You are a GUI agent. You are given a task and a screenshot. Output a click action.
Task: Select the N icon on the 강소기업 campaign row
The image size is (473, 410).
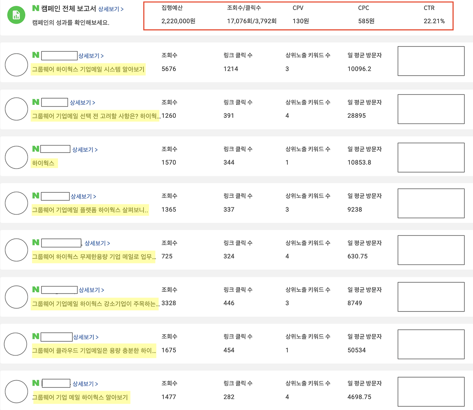pos(36,290)
